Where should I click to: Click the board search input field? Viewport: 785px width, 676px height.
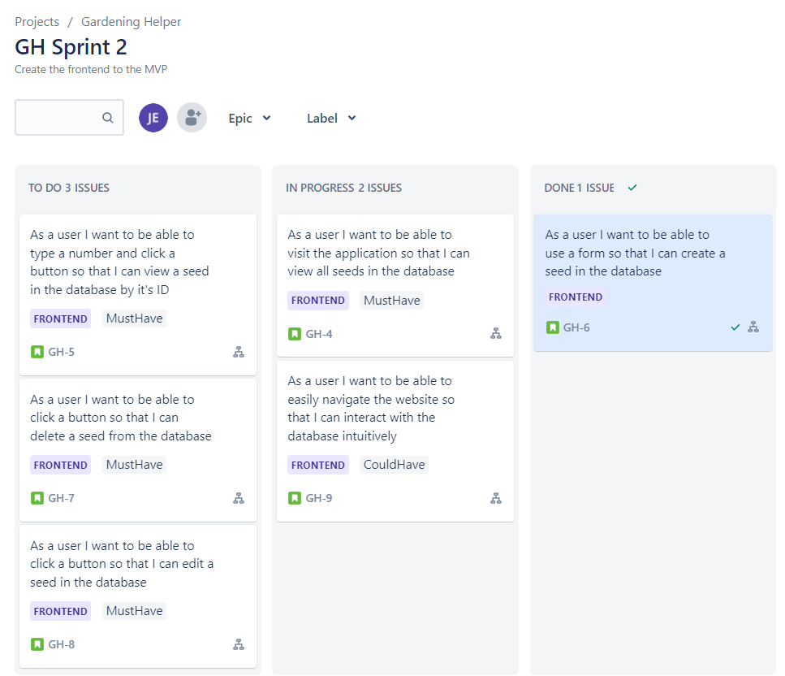pyautogui.click(x=69, y=117)
